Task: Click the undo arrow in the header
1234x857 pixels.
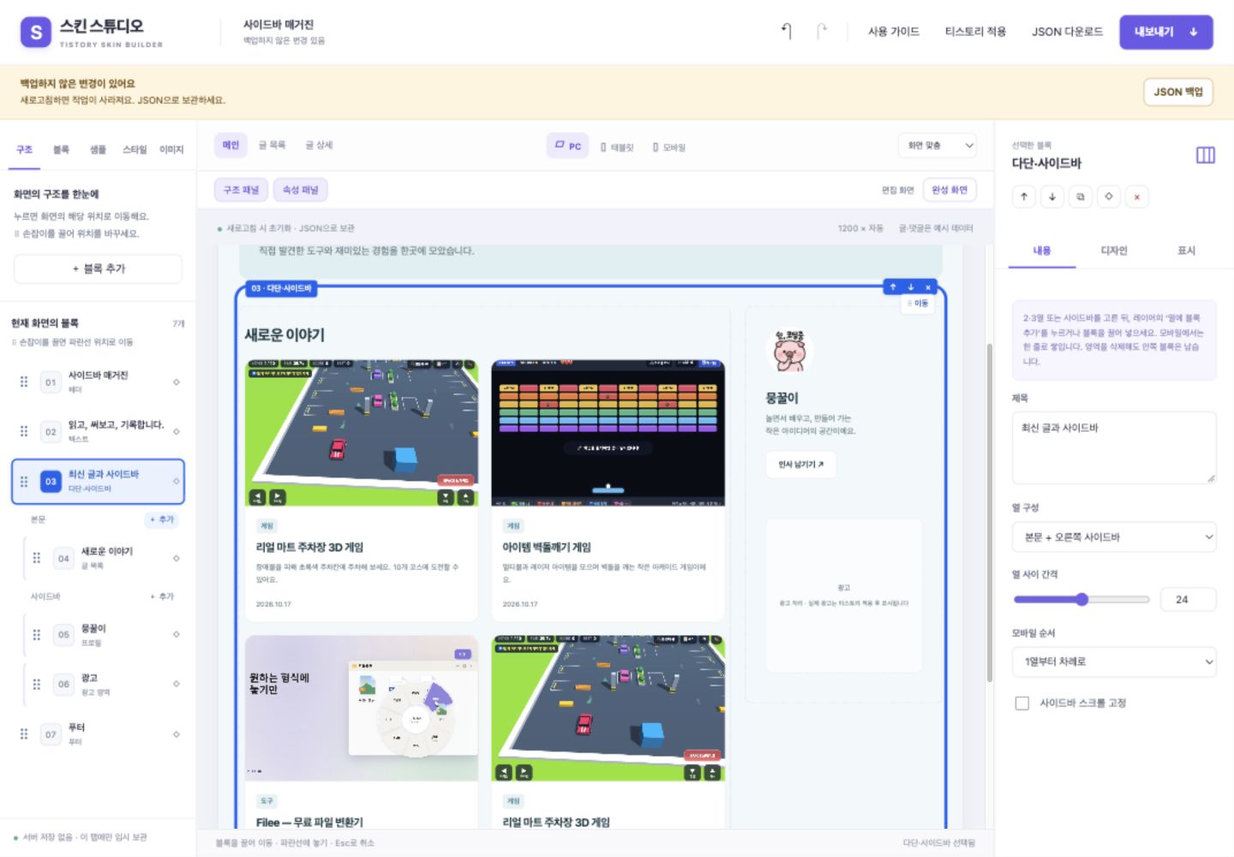Action: [x=787, y=32]
